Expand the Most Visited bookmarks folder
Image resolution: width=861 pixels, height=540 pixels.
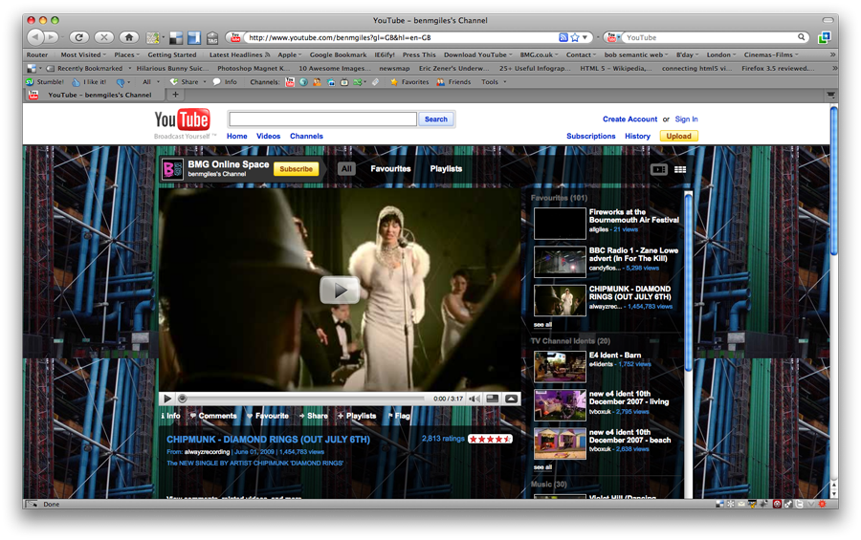click(83, 54)
